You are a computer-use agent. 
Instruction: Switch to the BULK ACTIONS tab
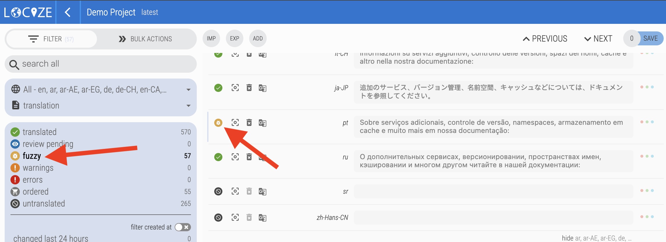click(x=145, y=39)
